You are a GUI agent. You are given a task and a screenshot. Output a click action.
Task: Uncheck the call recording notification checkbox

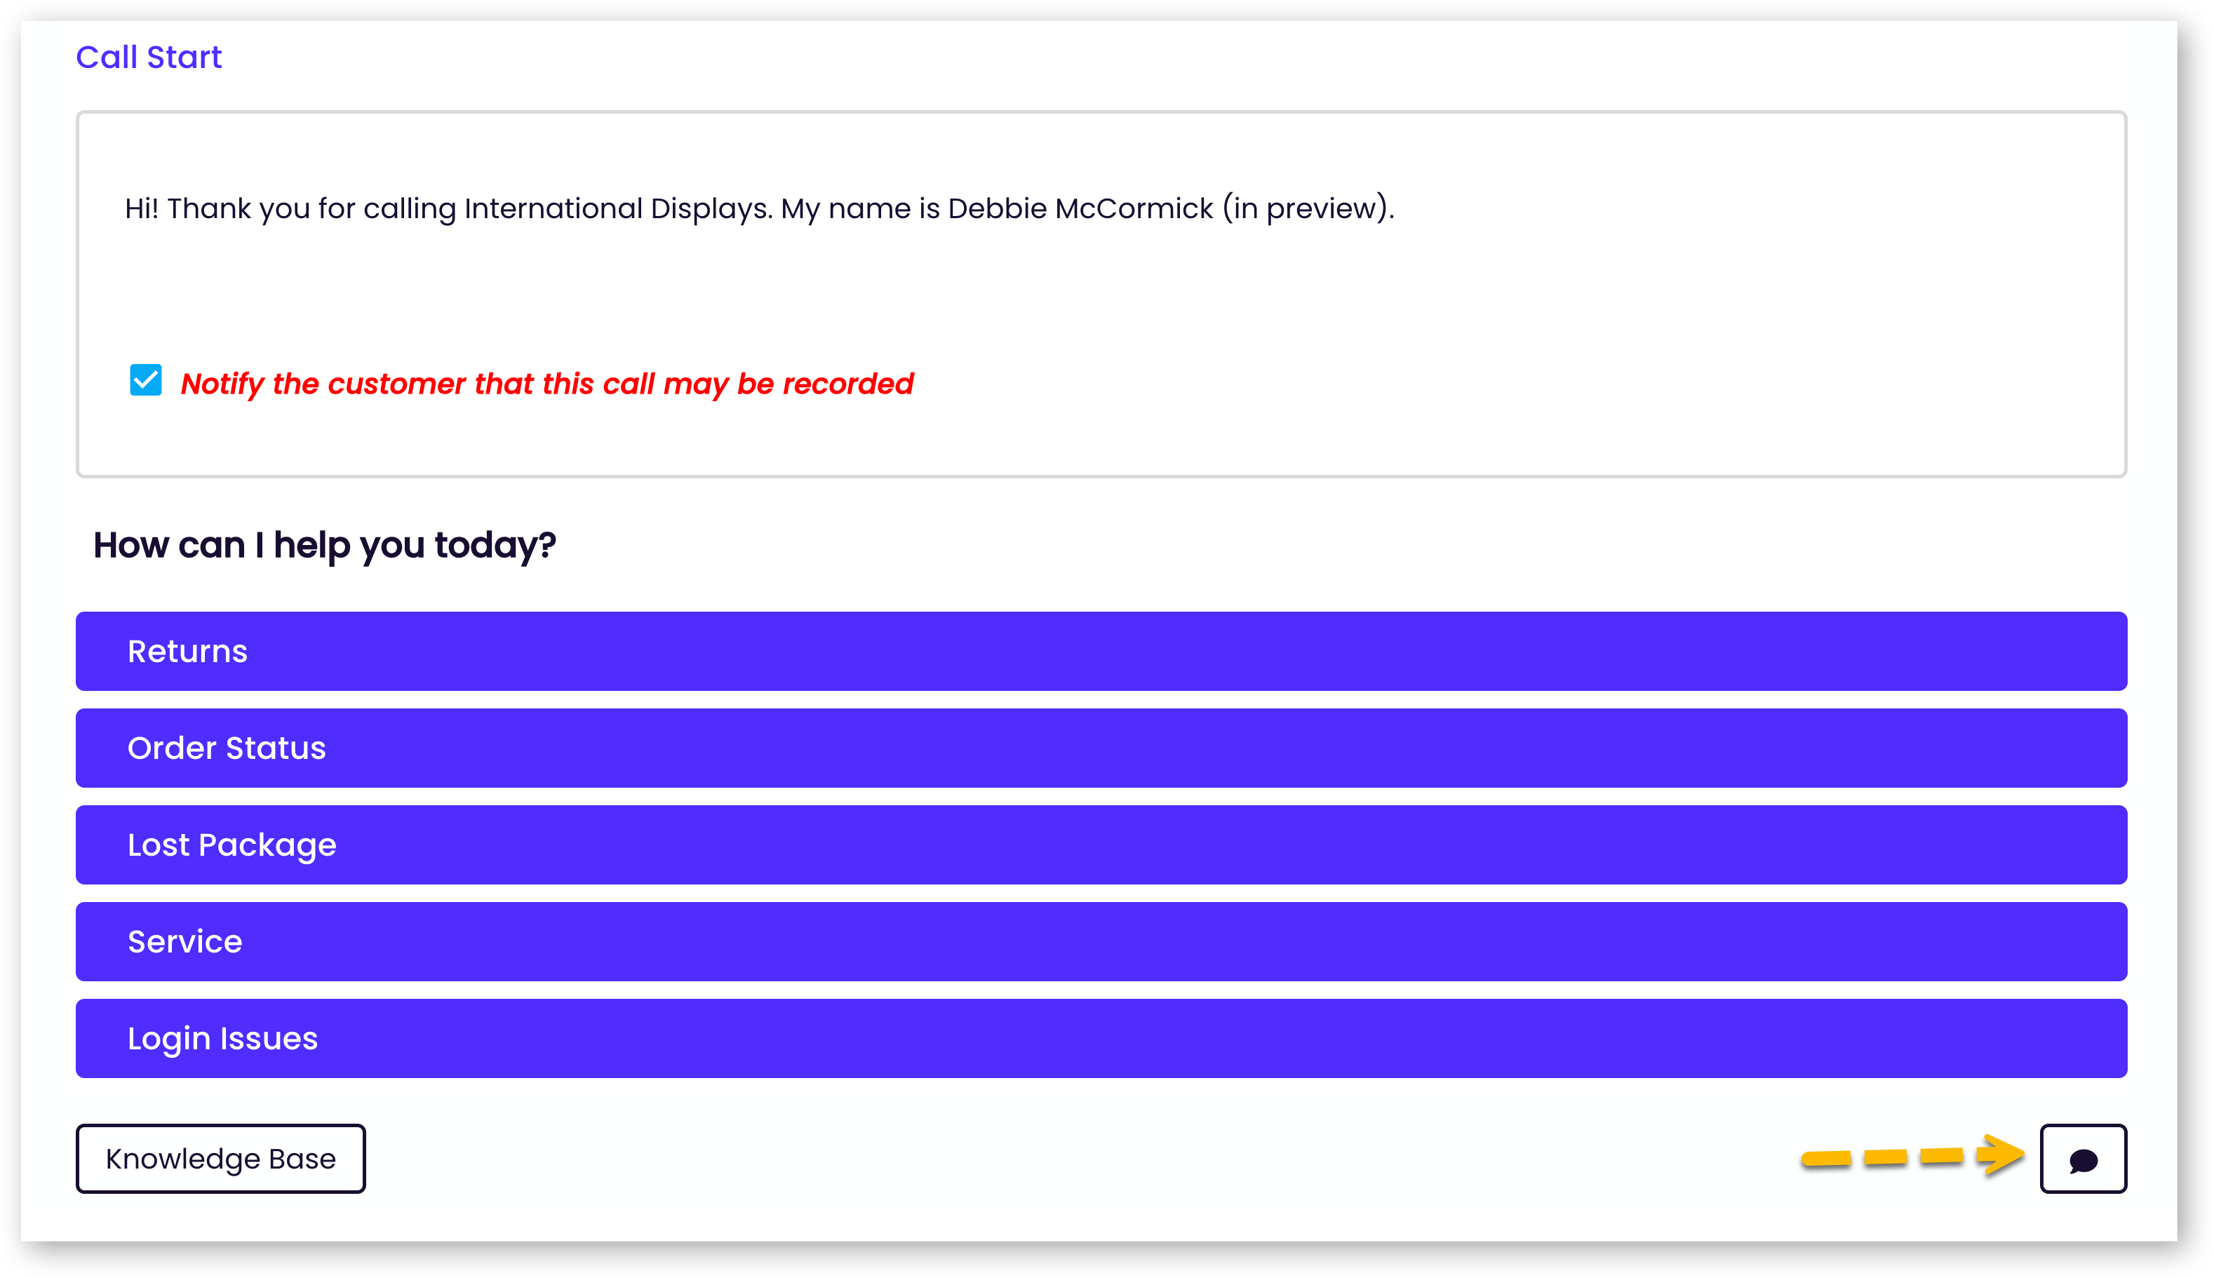[146, 381]
